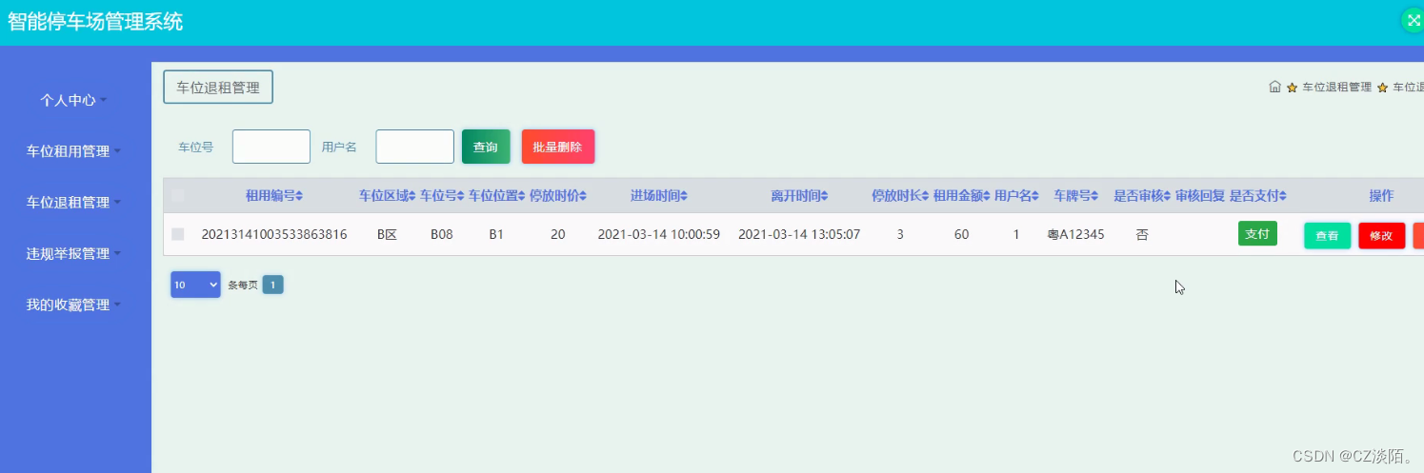Sort by 用户名 column header
This screenshot has height=473, width=1424.
(1017, 196)
